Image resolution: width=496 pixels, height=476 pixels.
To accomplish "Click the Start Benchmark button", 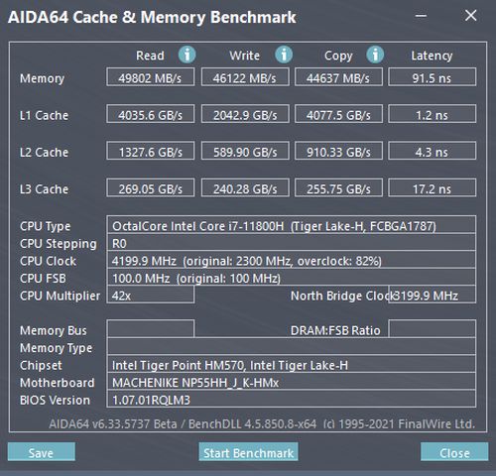I will click(248, 452).
